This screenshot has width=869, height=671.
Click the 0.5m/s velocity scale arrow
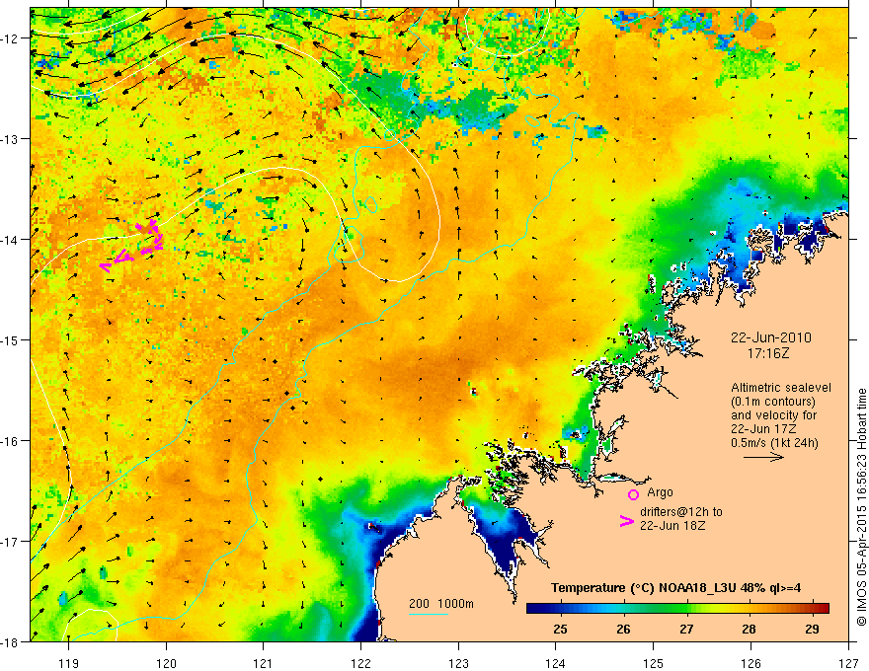coord(763,457)
